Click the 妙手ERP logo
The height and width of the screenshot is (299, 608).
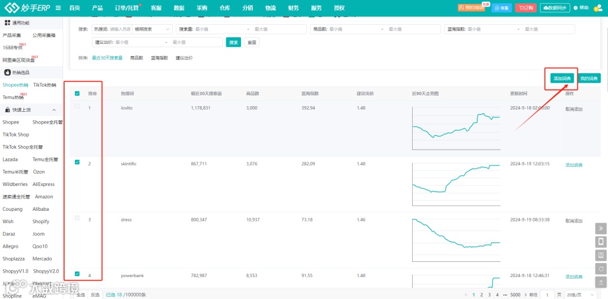pyautogui.click(x=27, y=8)
